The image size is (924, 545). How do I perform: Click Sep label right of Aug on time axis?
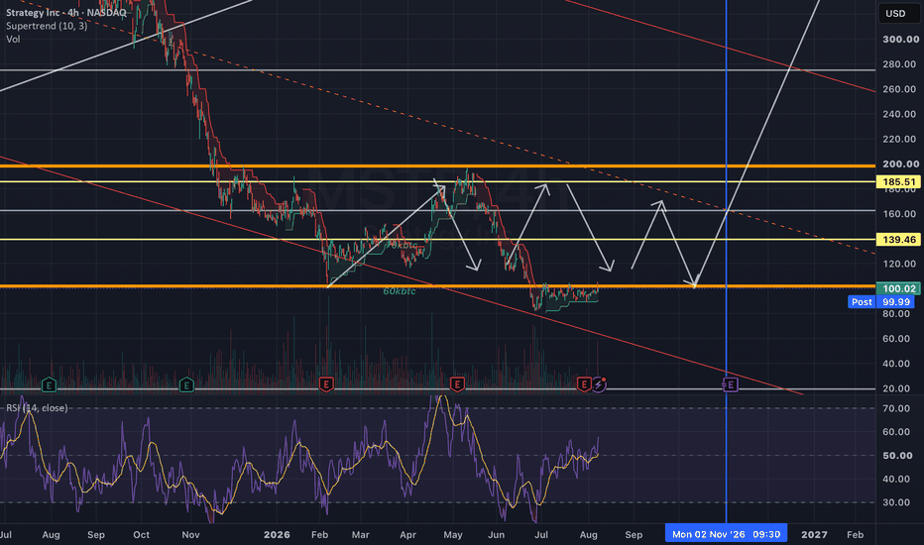634,534
